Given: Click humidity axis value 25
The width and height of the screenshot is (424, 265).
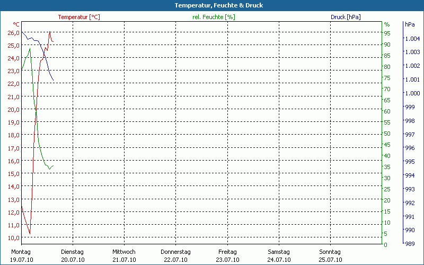Looking at the screenshot, I should pos(387,189).
